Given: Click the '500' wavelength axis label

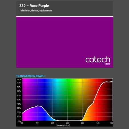Looking at the screenshot, I should 52,123.
